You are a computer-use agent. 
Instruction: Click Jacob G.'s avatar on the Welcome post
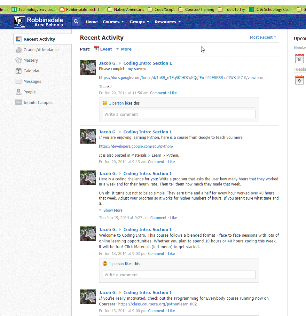click(x=88, y=234)
